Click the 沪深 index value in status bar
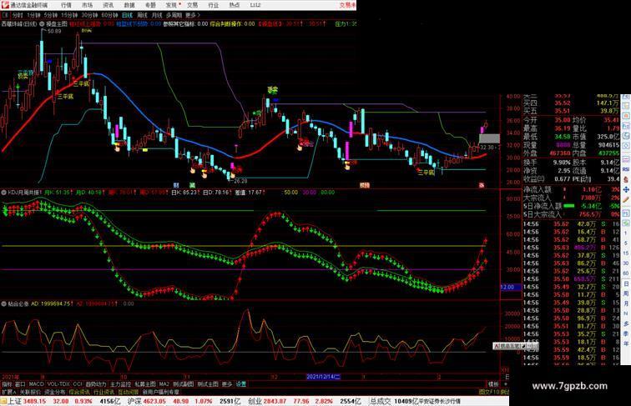This screenshot has height=406, width=631. pos(155,401)
